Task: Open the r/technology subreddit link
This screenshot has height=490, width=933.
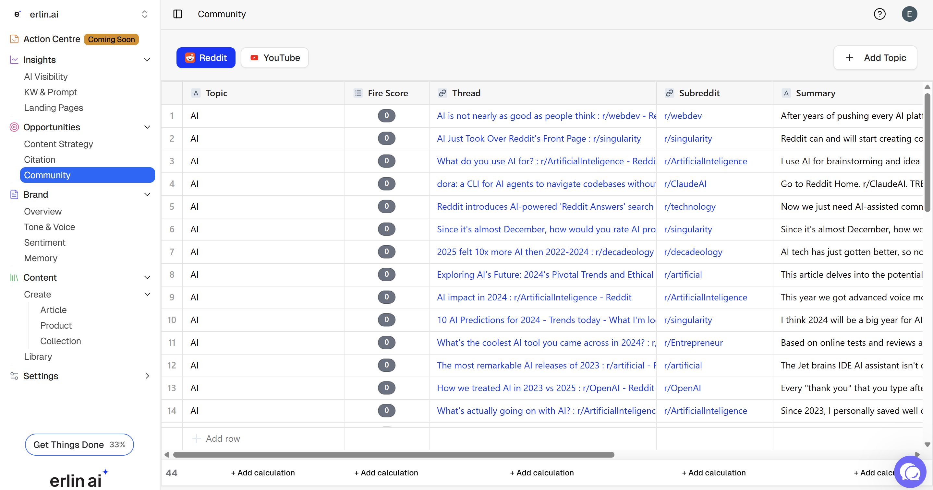Action: click(x=690, y=207)
